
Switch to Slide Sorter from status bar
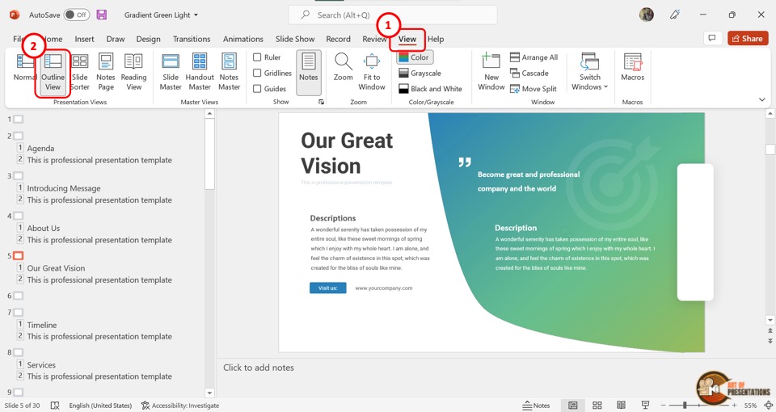597,405
